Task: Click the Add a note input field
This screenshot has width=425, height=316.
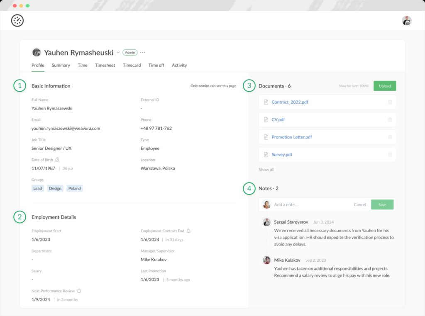Action: [299, 204]
